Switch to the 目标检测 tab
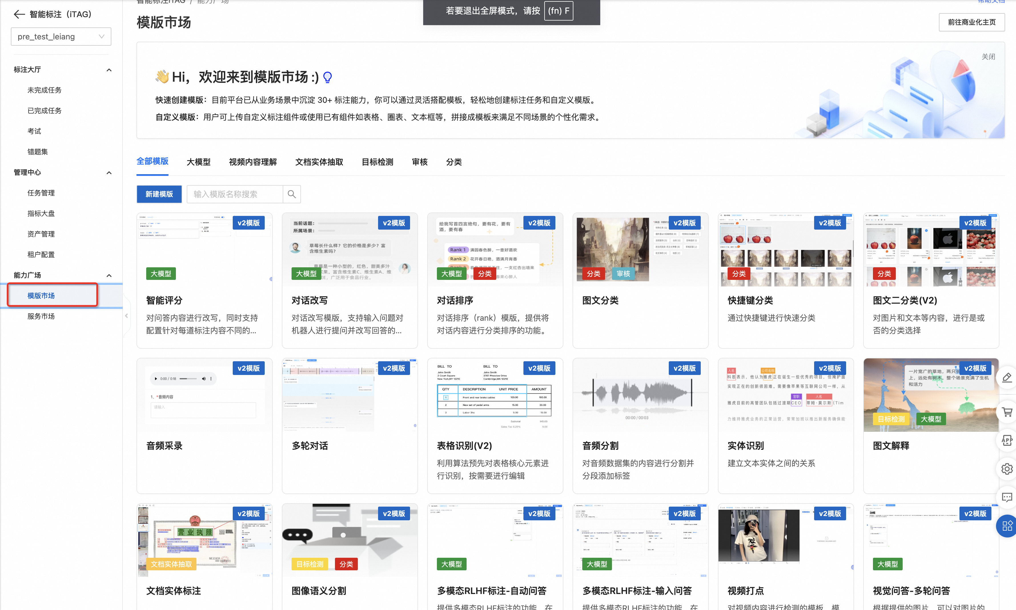The width and height of the screenshot is (1016, 610). [x=377, y=162]
